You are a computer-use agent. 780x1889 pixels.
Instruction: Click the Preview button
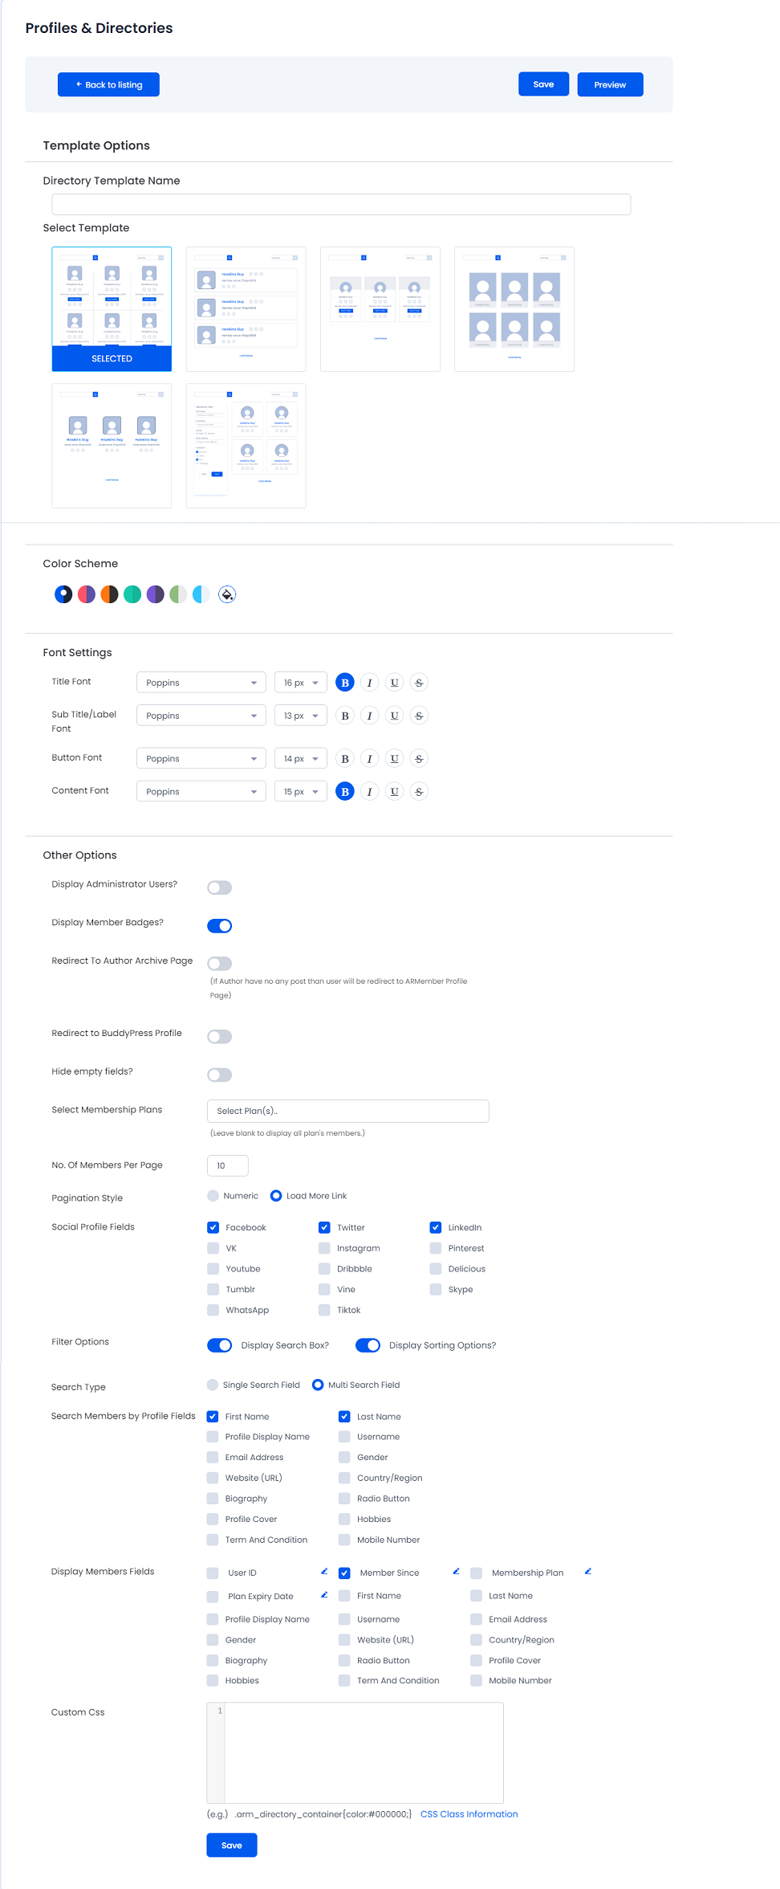coord(610,84)
